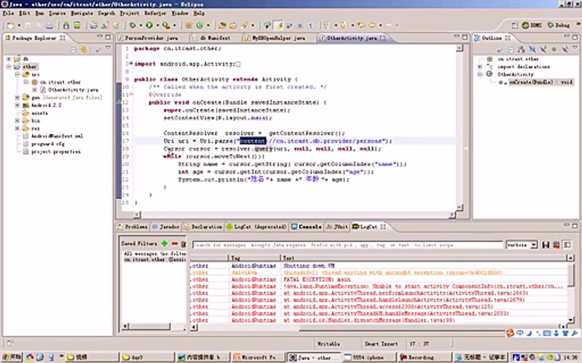Toggle Mark Occurrences toolbar icon

[279, 25]
